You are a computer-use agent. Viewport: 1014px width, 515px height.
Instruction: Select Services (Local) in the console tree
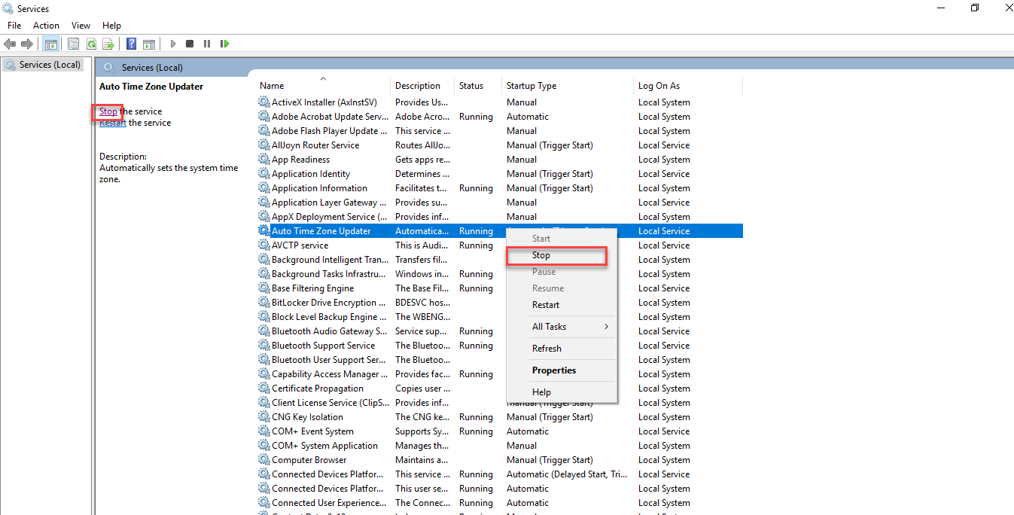click(x=50, y=65)
